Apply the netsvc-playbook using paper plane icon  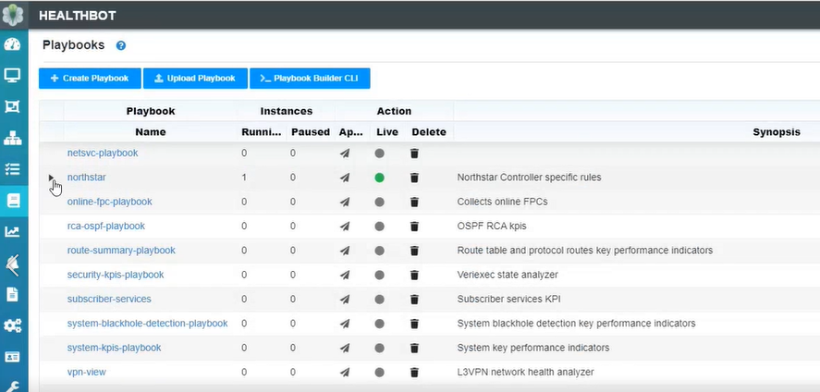coord(345,153)
